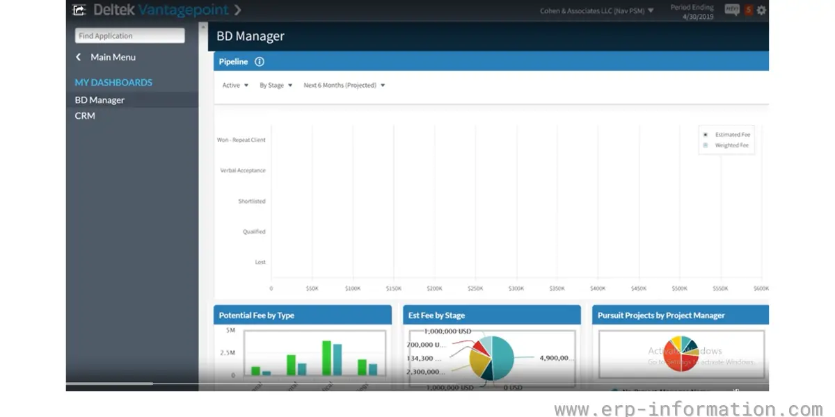Click the Pursuit Projects pie chart
The height and width of the screenshot is (417, 835).
(681, 353)
